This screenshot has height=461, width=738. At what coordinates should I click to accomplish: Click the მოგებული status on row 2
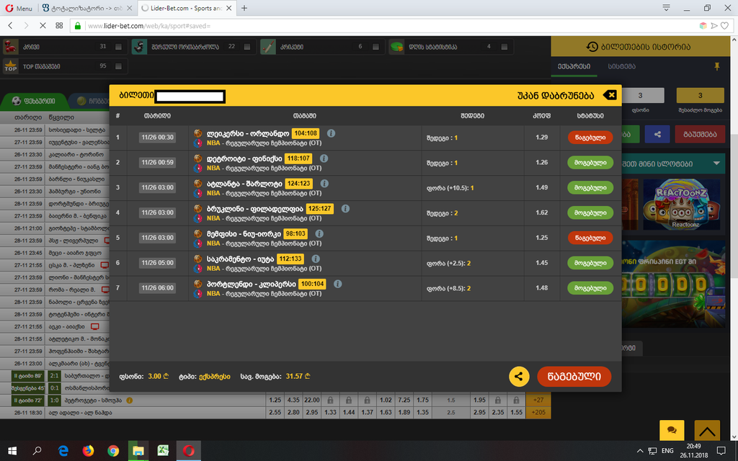[x=590, y=163]
